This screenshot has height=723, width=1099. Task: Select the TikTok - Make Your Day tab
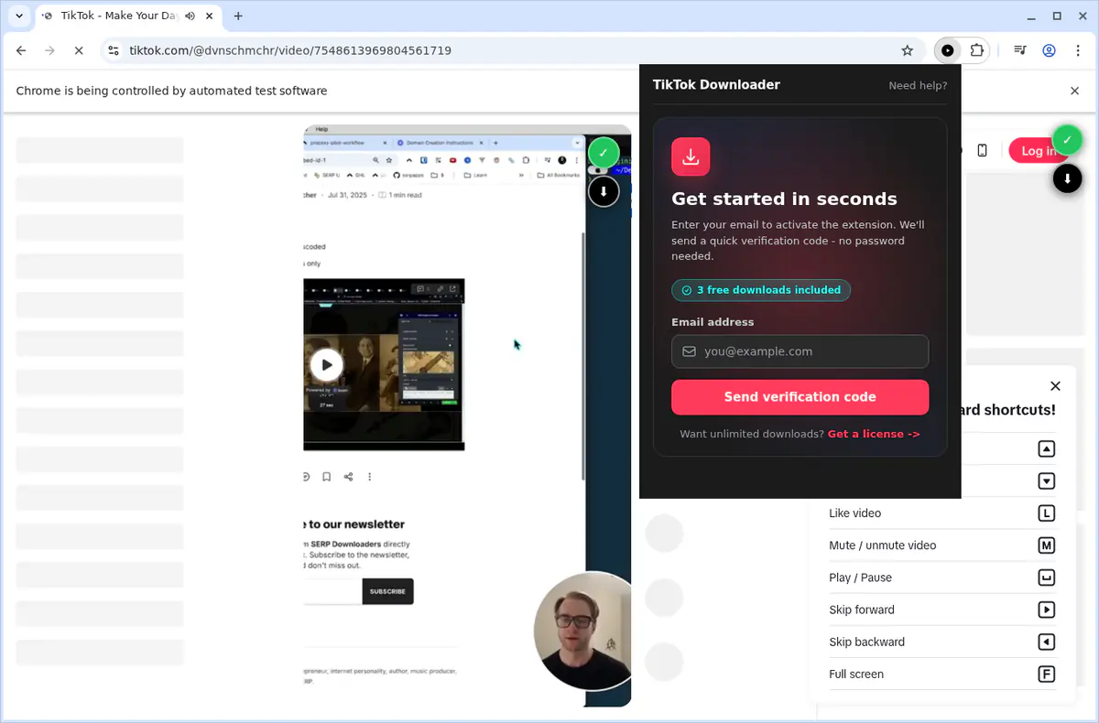(130, 16)
